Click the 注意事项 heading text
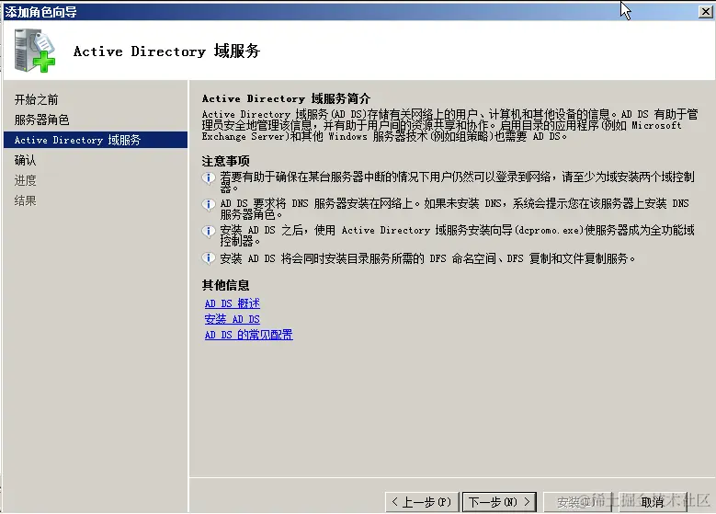This screenshot has height=514, width=716. click(225, 161)
